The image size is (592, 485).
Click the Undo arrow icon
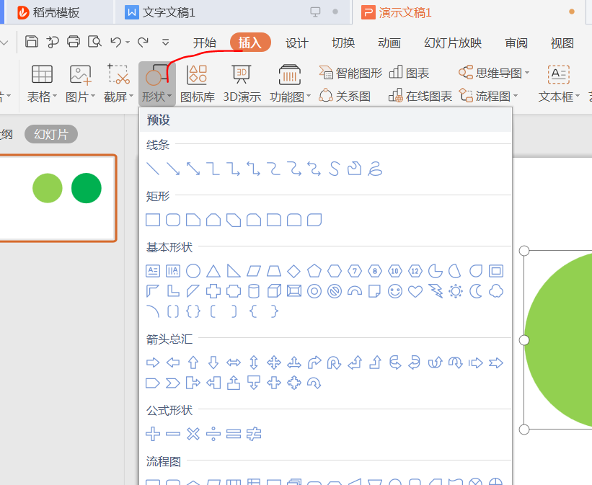pos(116,42)
